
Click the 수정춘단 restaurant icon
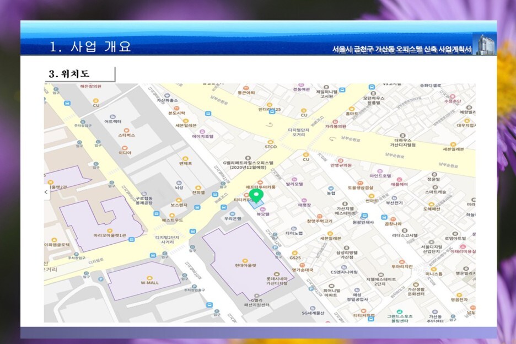coord(453,96)
